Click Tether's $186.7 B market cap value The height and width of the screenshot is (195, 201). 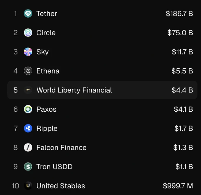click(x=179, y=14)
